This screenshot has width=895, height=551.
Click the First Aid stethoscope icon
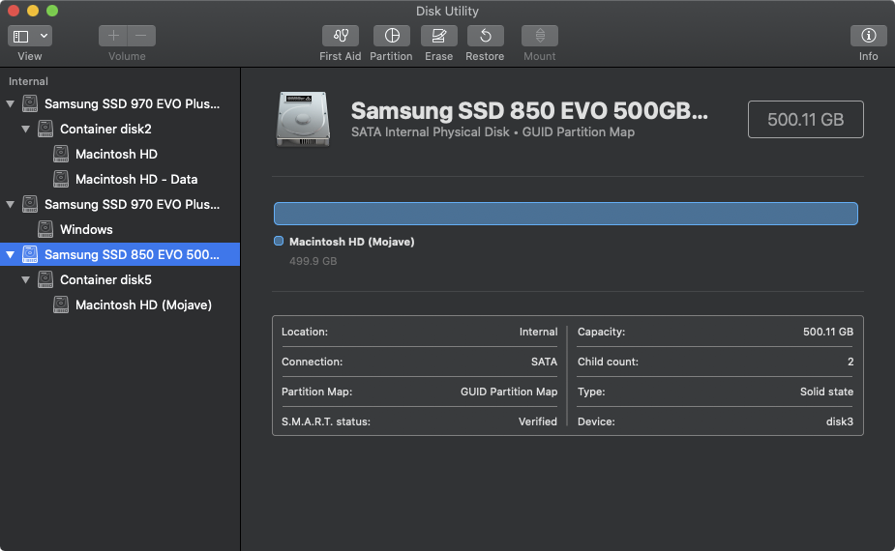(x=341, y=36)
